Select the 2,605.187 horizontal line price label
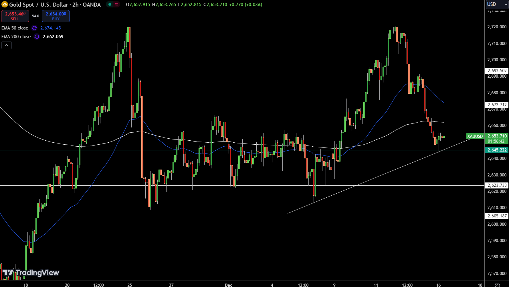This screenshot has height=287, width=509. tap(497, 216)
